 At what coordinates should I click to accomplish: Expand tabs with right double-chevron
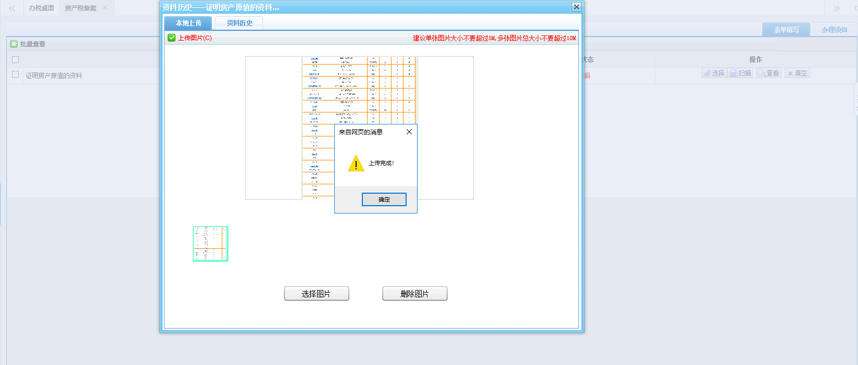tap(836, 8)
